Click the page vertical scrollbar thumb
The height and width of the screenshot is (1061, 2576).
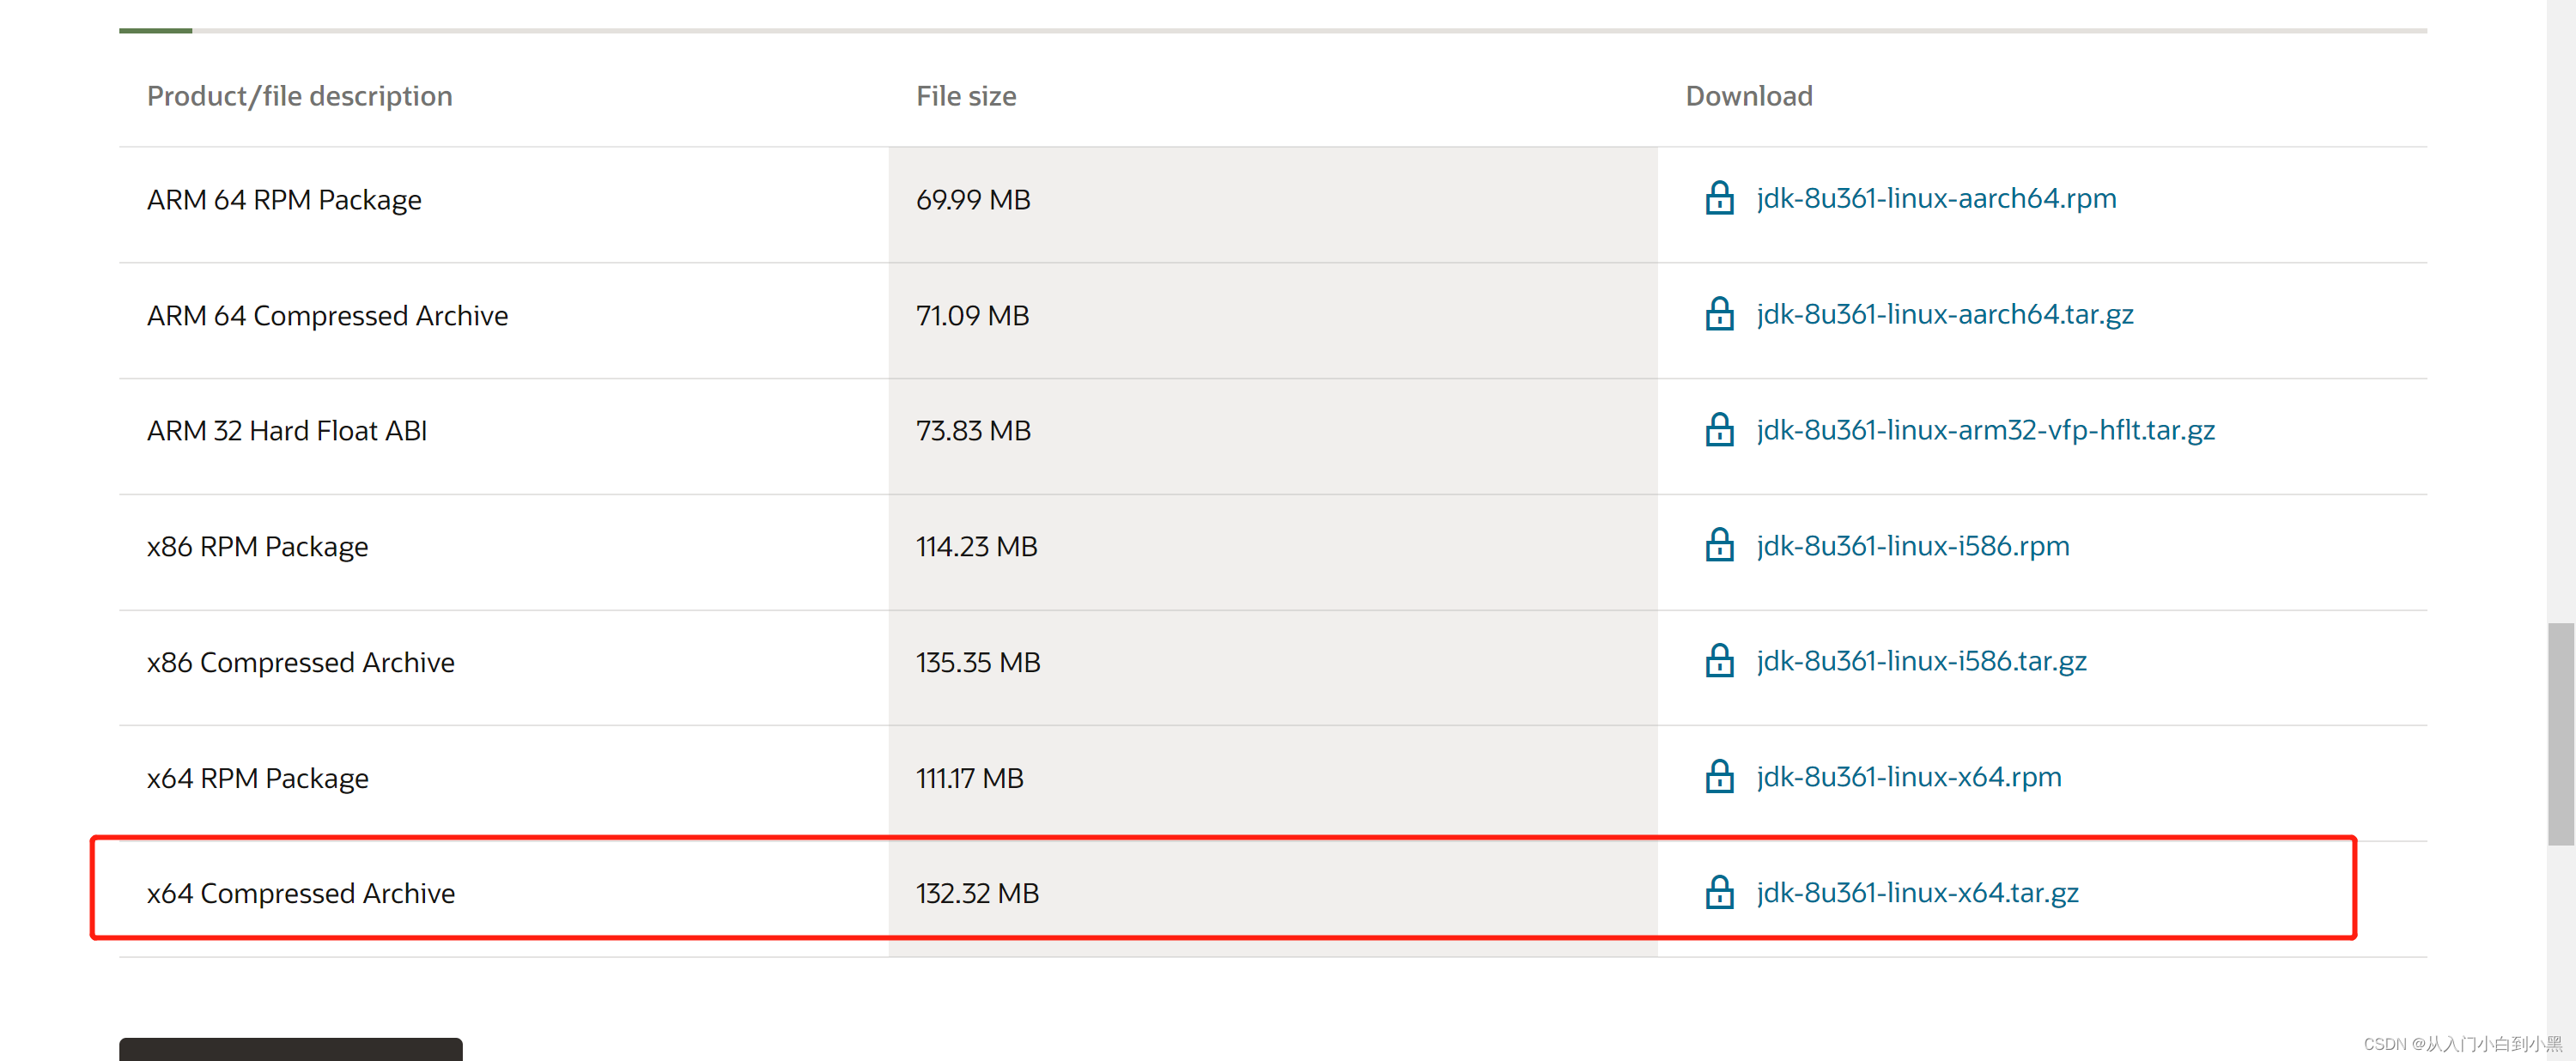coord(2560,734)
